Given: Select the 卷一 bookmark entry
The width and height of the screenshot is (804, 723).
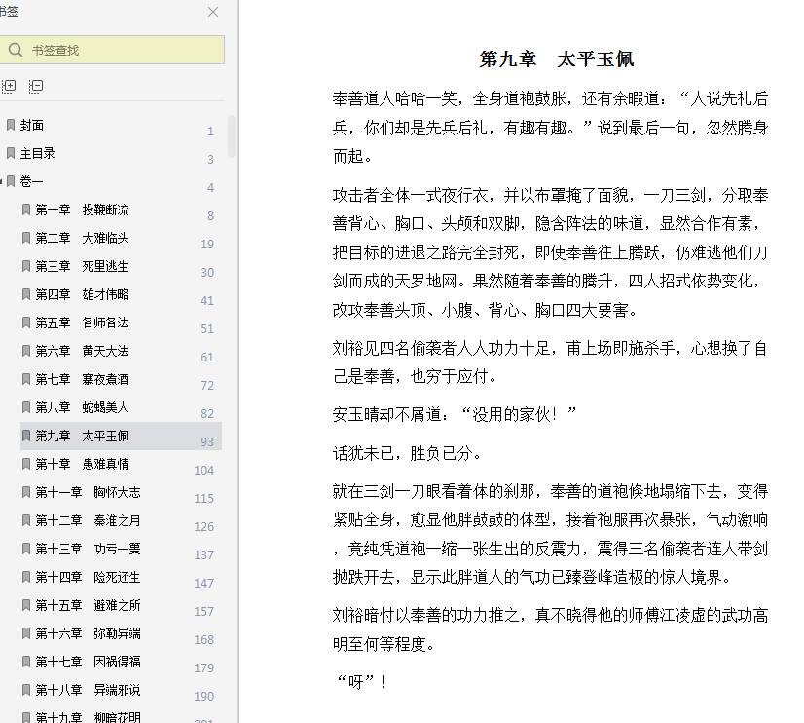Looking at the screenshot, I should click(x=31, y=181).
